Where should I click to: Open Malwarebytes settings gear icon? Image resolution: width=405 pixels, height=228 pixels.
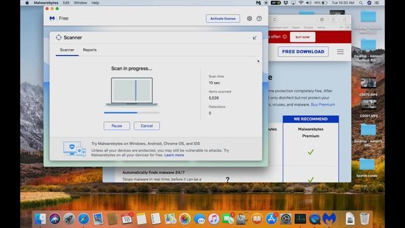click(249, 18)
